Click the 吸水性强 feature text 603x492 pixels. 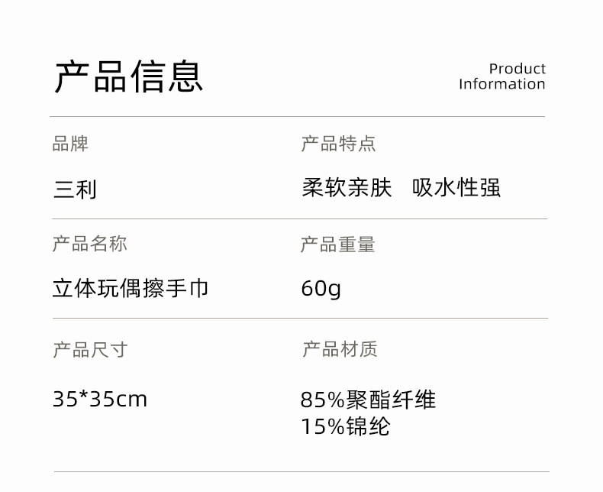point(456,188)
